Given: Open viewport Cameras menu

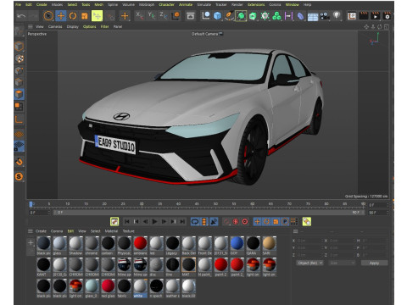Looking at the screenshot, I should [55, 26].
